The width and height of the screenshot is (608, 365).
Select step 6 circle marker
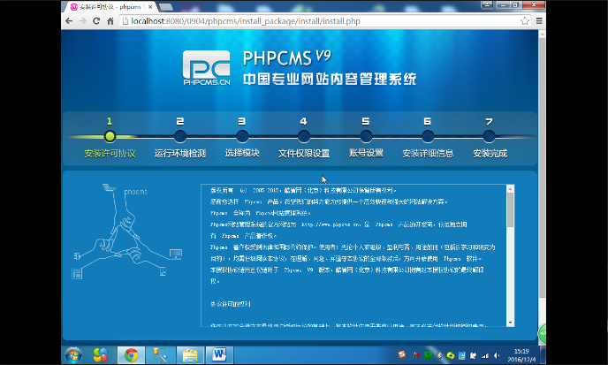pyautogui.click(x=428, y=136)
